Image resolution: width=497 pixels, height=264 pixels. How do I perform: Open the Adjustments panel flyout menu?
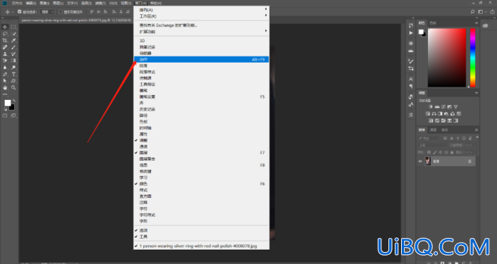point(476,93)
